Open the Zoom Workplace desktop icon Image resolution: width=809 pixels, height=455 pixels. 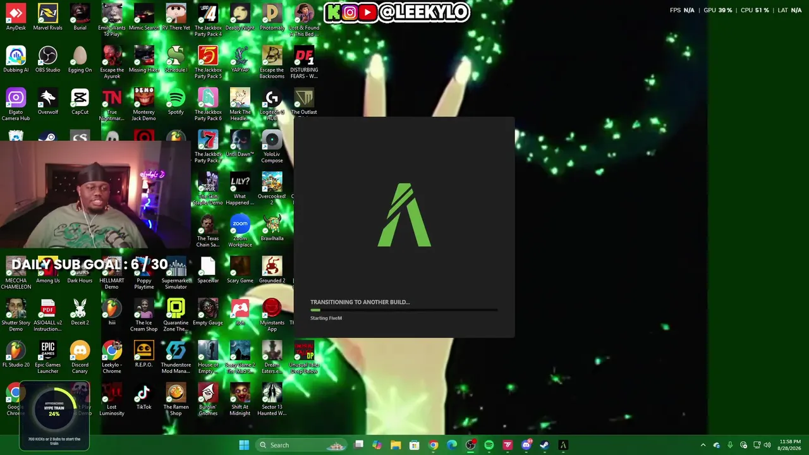click(240, 231)
